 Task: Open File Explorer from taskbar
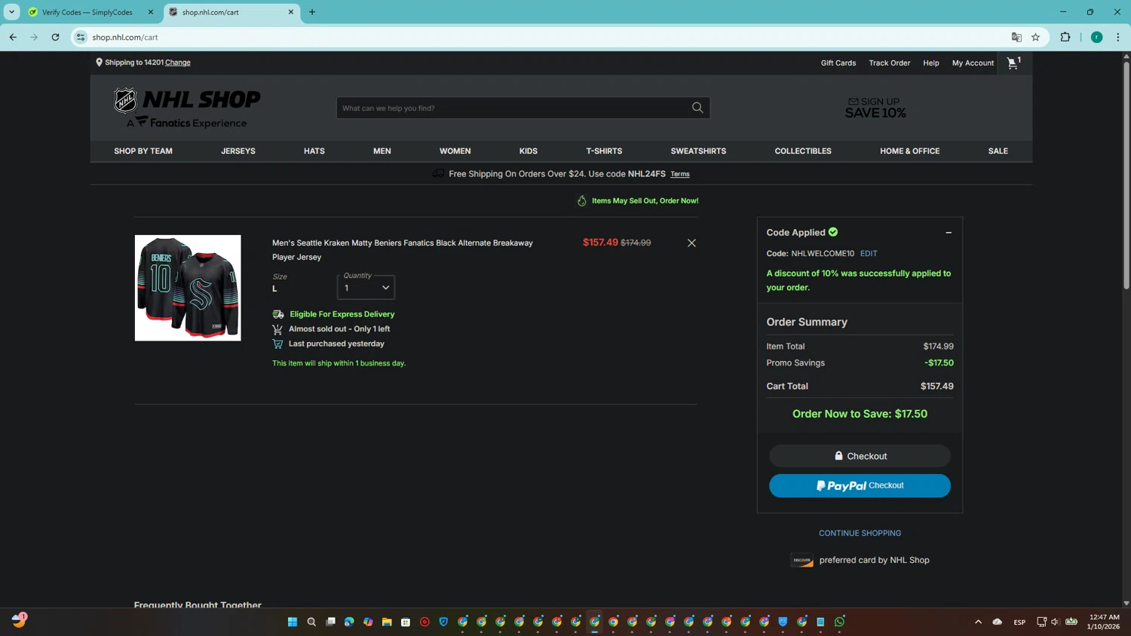(387, 622)
